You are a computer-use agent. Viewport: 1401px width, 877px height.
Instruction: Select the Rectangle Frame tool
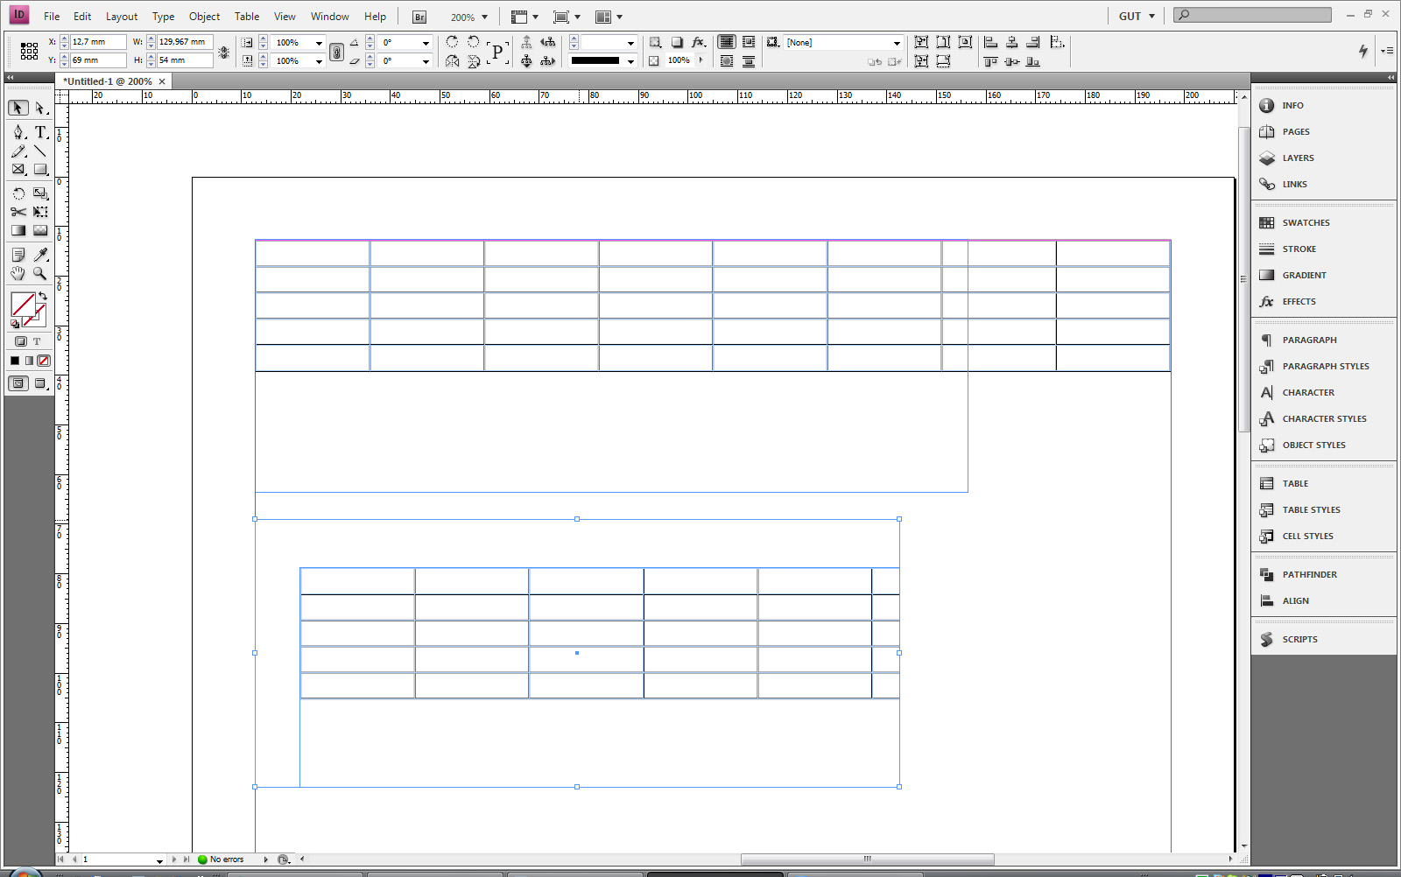(18, 170)
